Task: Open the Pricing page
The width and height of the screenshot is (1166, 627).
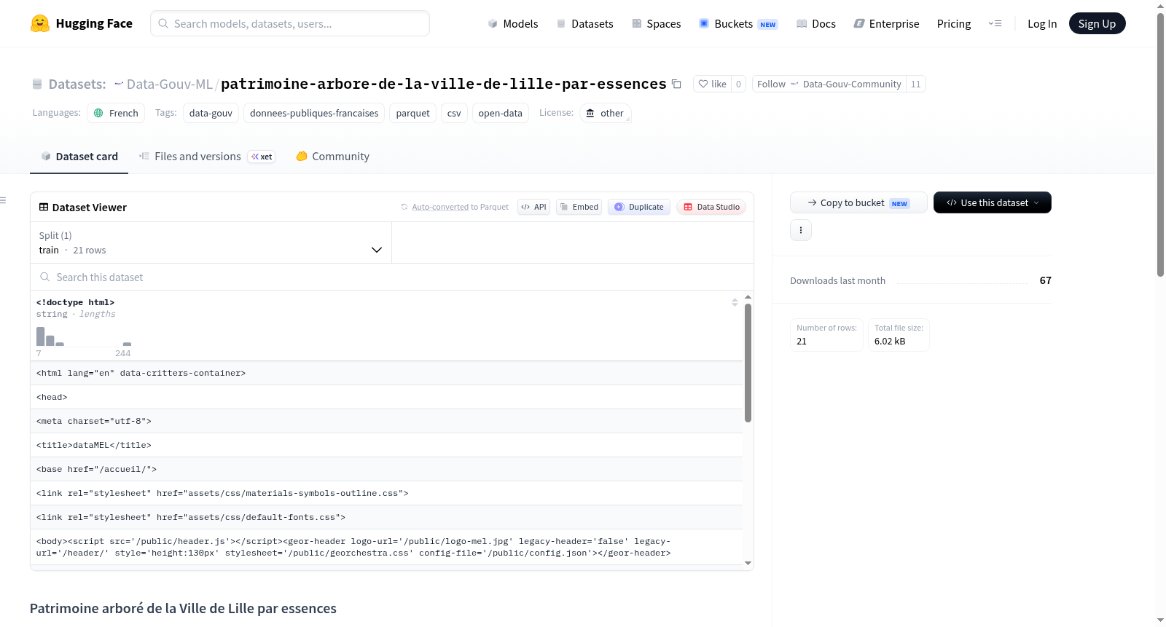Action: click(954, 23)
